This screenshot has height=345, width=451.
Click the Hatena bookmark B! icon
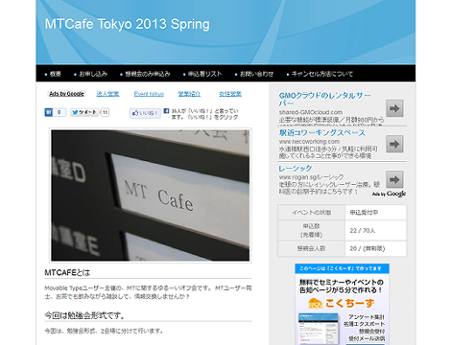click(x=48, y=112)
